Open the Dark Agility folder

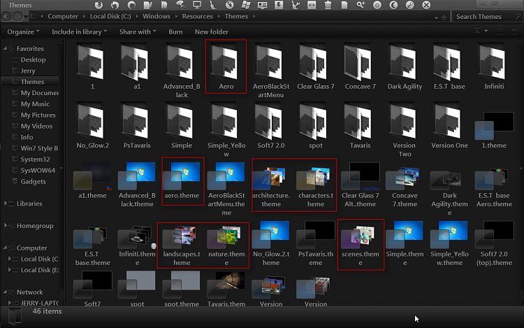405,68
